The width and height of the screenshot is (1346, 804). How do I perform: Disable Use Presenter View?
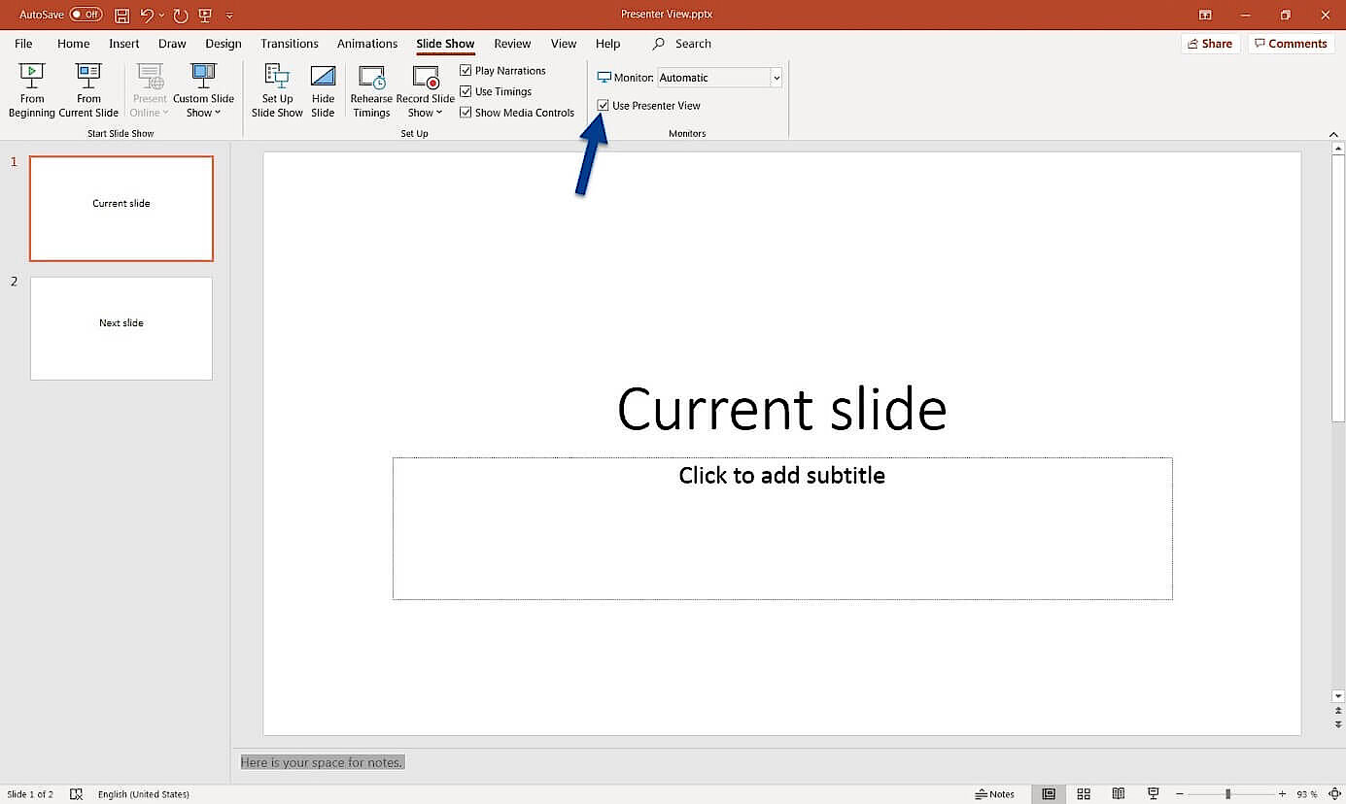click(x=604, y=105)
